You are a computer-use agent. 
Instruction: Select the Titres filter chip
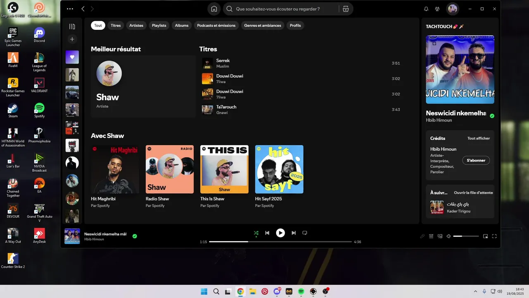(x=116, y=25)
